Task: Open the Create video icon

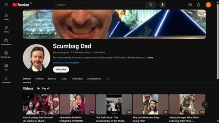Action: [190, 5]
